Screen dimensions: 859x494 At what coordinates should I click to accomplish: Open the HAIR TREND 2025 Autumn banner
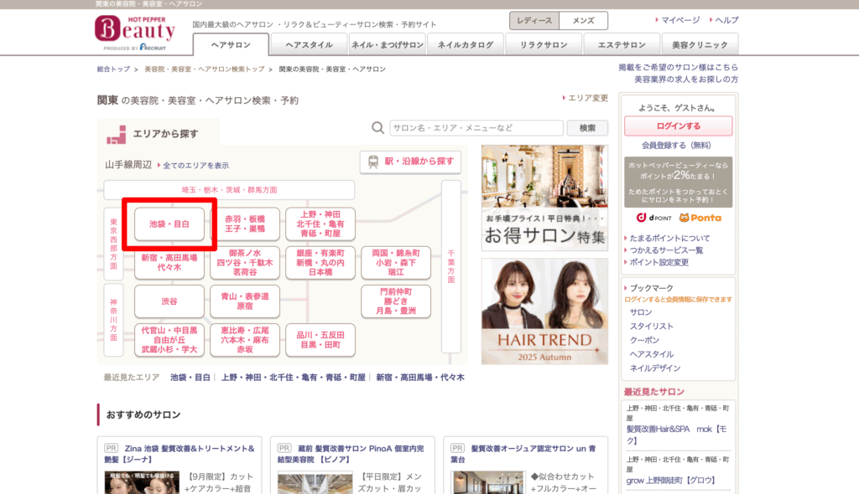pos(544,311)
